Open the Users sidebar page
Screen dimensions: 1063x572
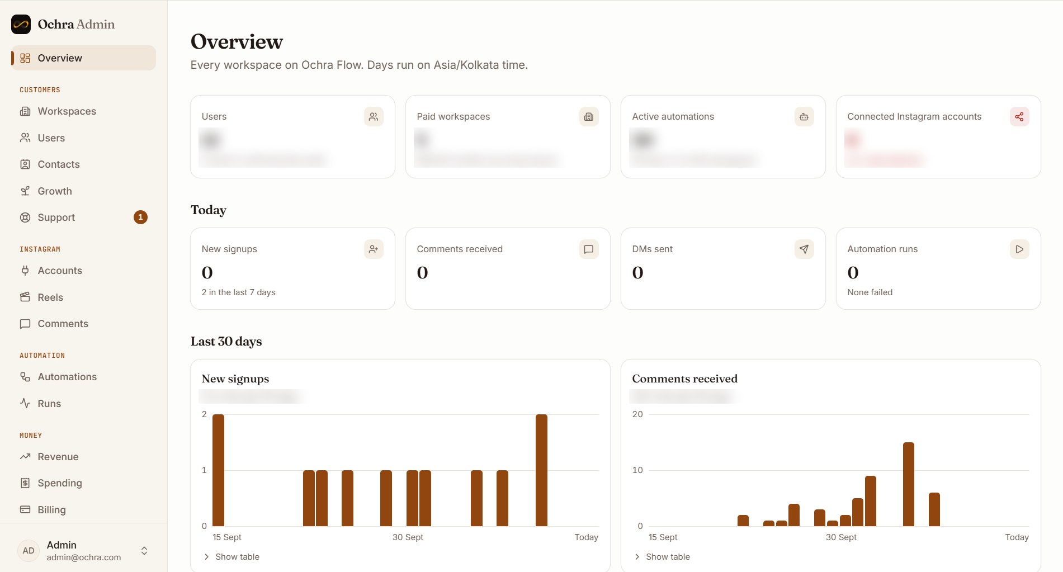[83, 138]
